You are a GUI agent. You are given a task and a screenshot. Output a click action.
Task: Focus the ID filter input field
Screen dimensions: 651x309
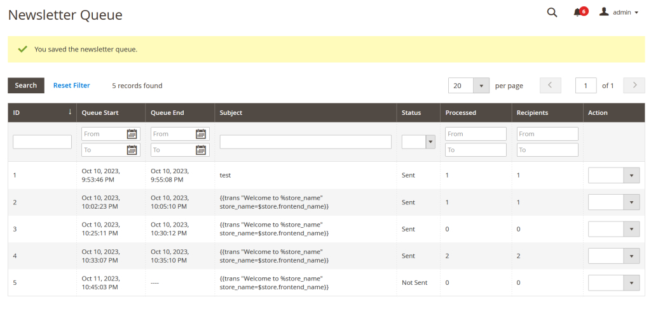point(43,141)
